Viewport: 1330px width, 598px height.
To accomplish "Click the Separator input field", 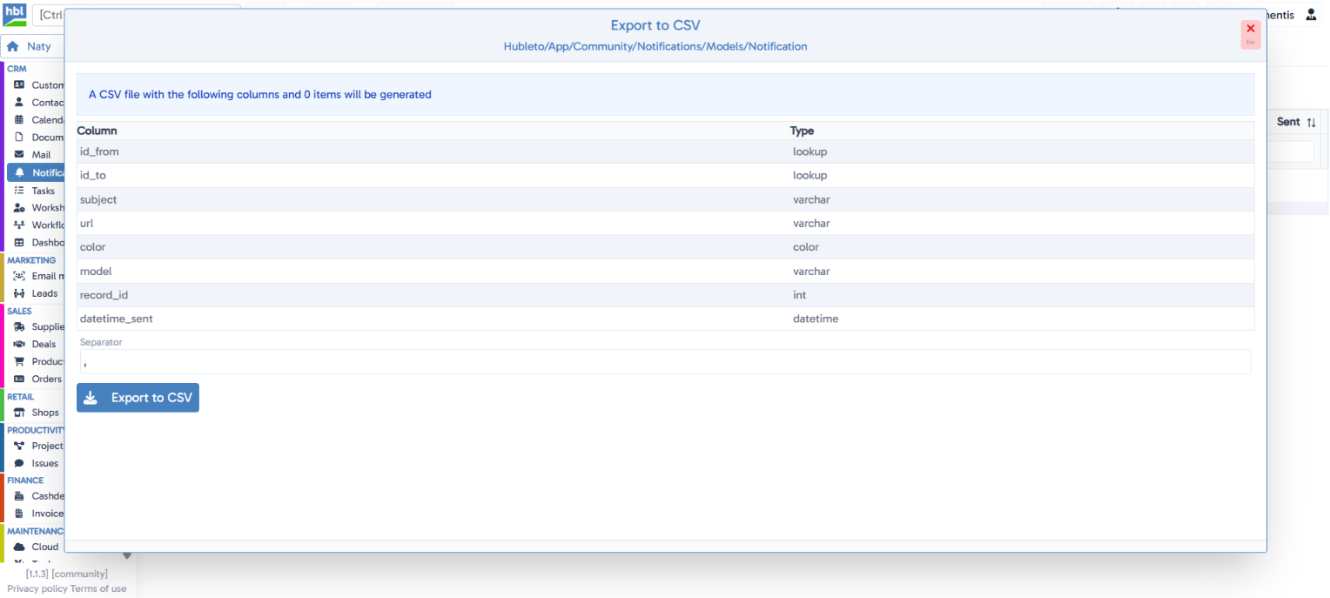I will (665, 361).
